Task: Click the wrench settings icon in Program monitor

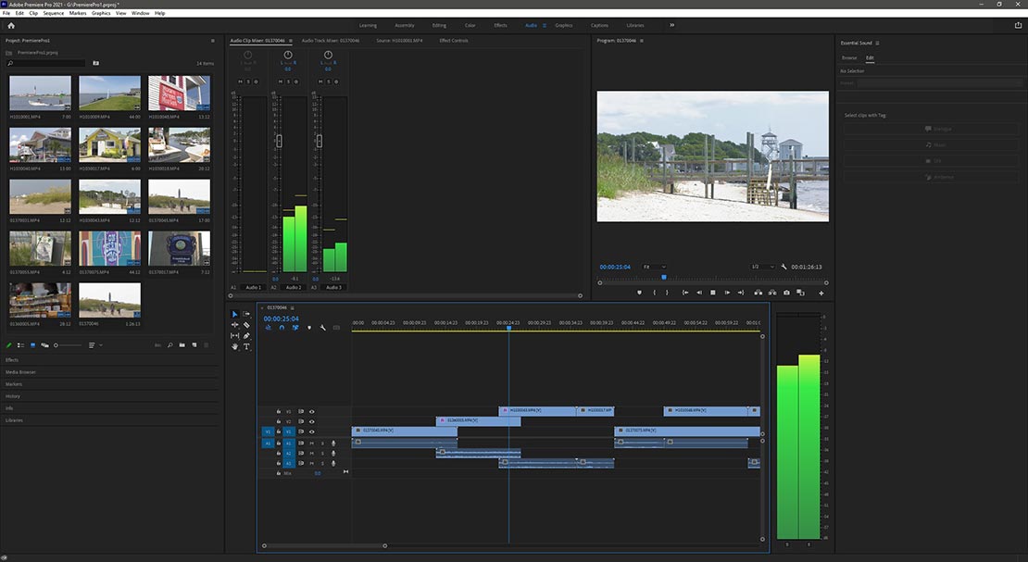Action: point(784,267)
